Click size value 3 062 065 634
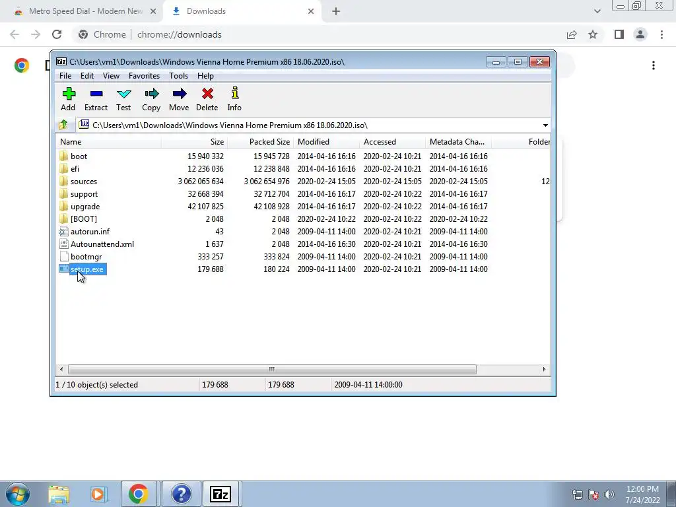Screen dimensions: 676x507 point(201,182)
